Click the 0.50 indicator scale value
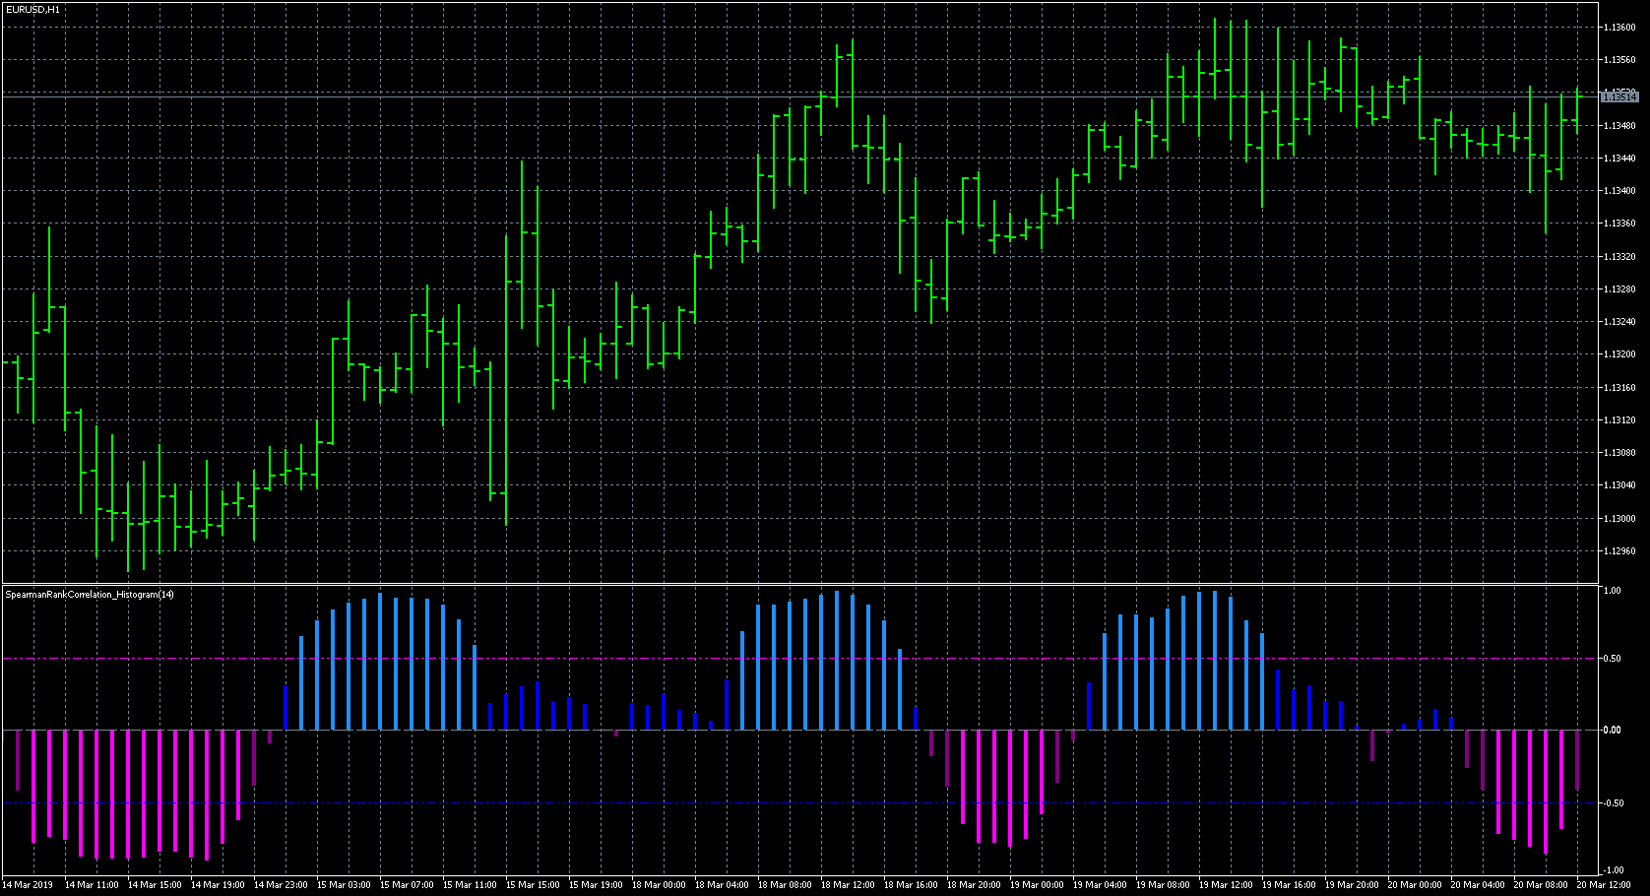 pos(1613,659)
